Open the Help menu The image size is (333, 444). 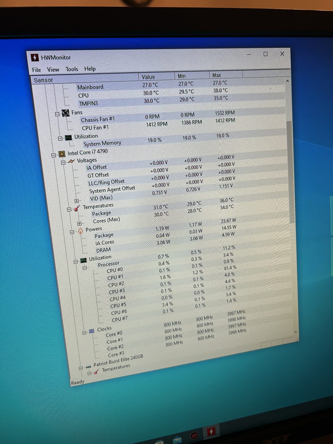(90, 69)
